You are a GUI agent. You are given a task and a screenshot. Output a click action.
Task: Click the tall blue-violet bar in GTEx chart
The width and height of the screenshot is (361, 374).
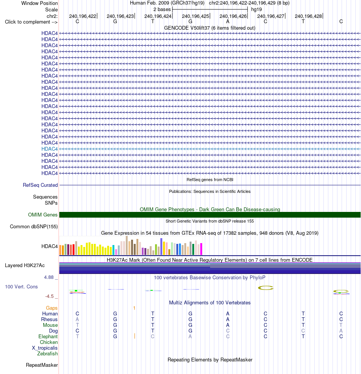(161, 247)
